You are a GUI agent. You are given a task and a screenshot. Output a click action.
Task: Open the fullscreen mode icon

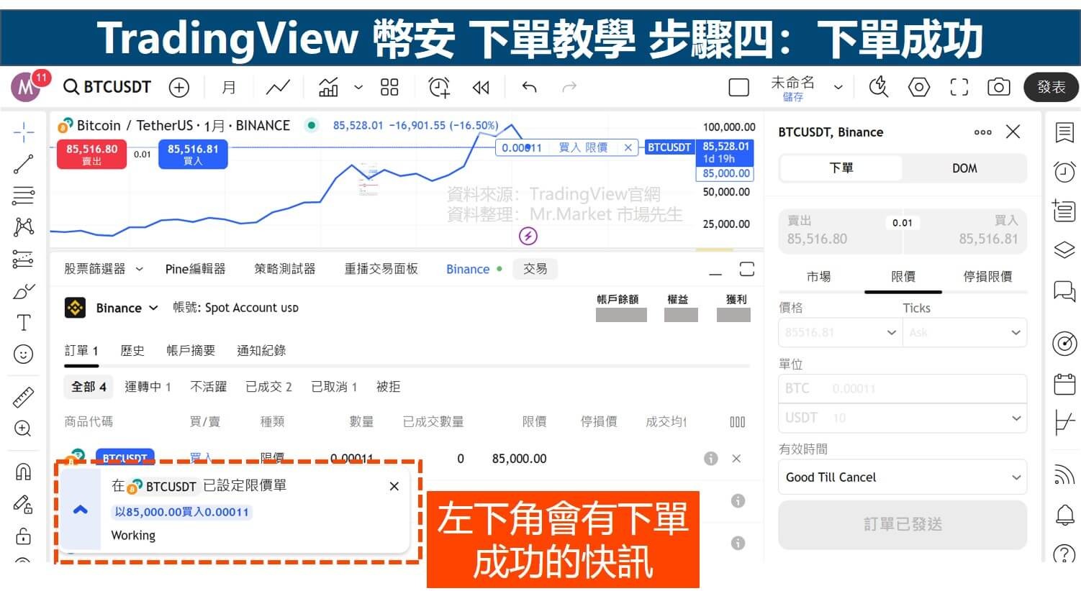[x=959, y=88]
